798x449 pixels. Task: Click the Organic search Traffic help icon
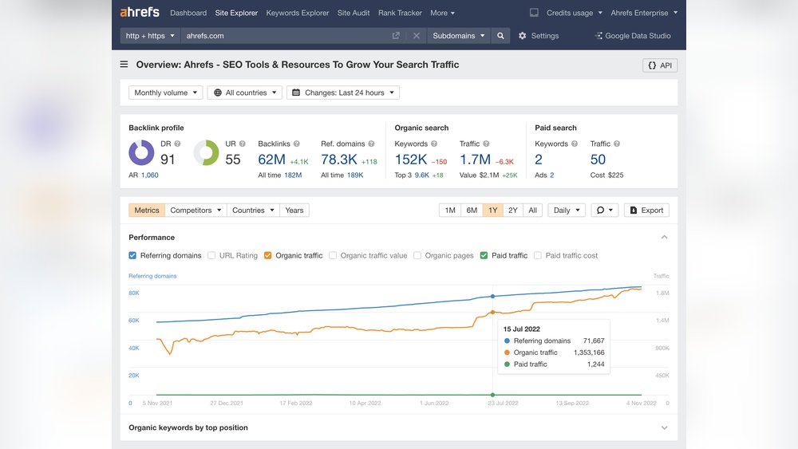[486, 144]
